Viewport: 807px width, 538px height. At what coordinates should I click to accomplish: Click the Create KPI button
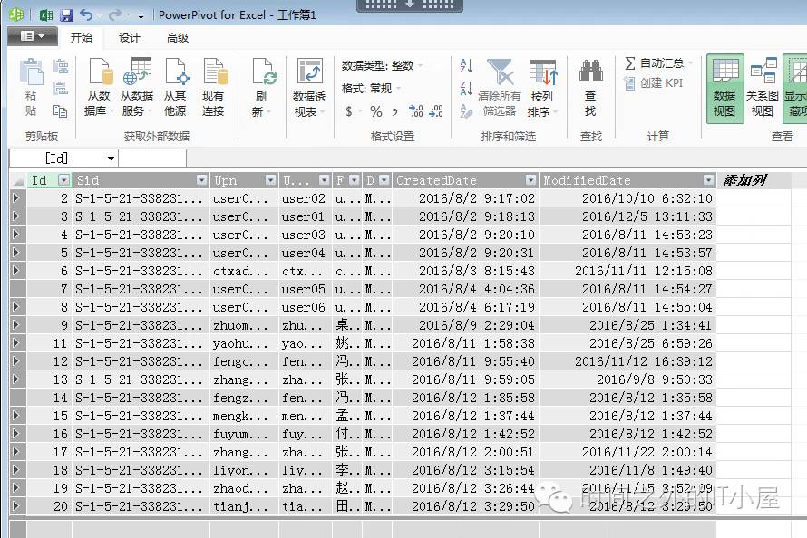click(x=653, y=82)
